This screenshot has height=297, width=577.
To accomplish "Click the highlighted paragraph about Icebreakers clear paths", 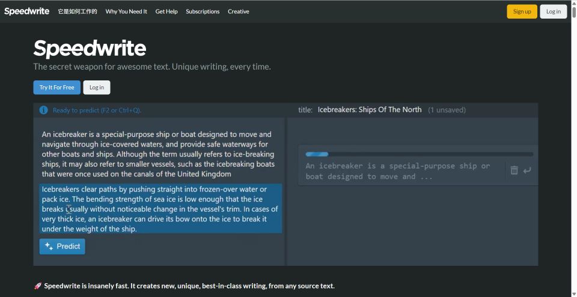I will [161, 209].
